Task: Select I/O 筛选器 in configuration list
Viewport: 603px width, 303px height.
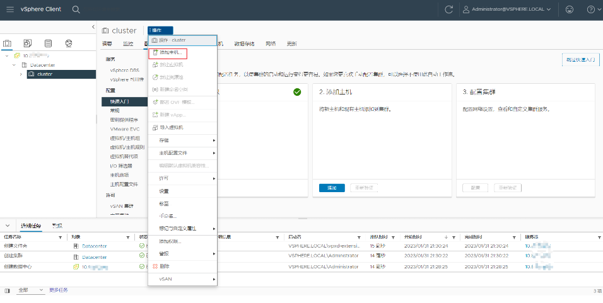Action: (121, 166)
